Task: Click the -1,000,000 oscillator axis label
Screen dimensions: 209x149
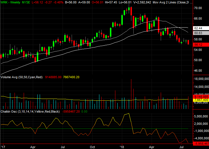Action: 201,131
